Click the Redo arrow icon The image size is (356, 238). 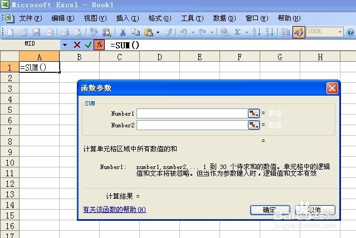(203, 32)
